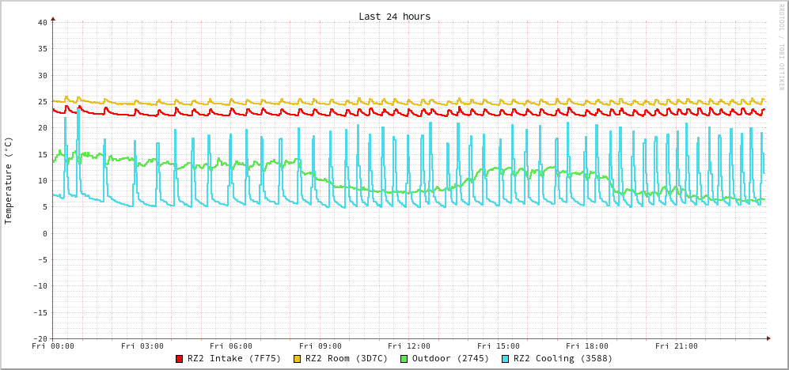
Task: Click the 'Fri 12:00' time label
Action: click(409, 345)
